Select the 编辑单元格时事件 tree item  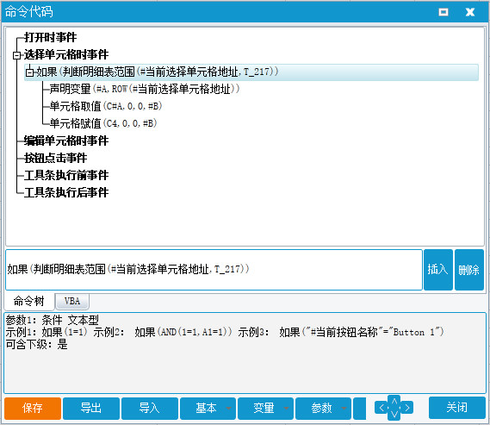pos(66,141)
